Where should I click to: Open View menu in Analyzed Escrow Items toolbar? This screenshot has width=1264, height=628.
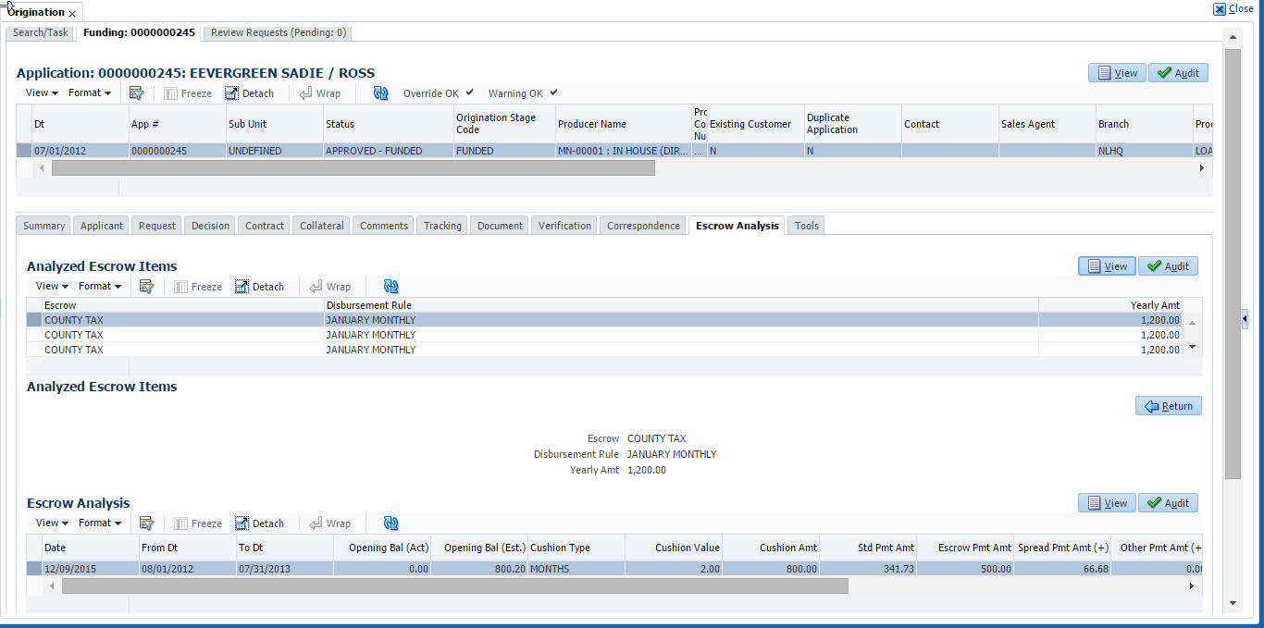pos(52,287)
